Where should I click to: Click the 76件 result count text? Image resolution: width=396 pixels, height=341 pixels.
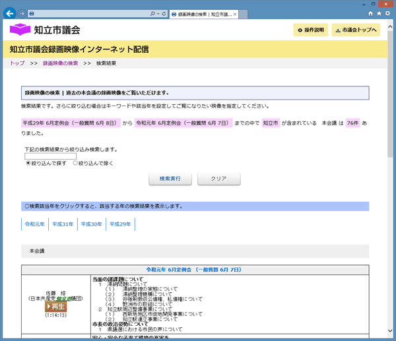pyautogui.click(x=353, y=123)
